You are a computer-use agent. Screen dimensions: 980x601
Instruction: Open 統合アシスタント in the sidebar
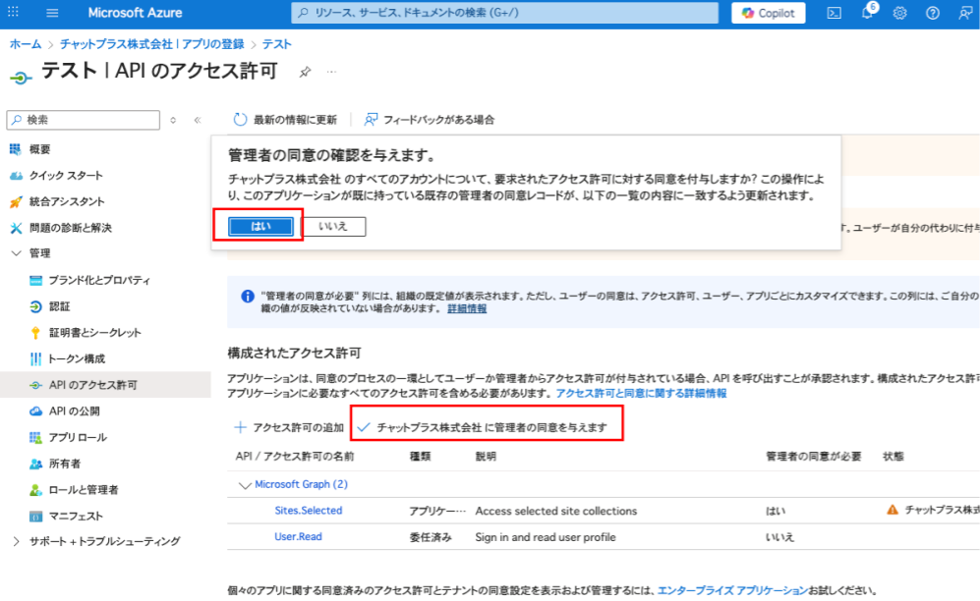pyautogui.click(x=67, y=201)
